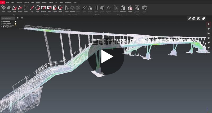
Task: Activate the ruler measurement icon
Action: [x=189, y=19]
